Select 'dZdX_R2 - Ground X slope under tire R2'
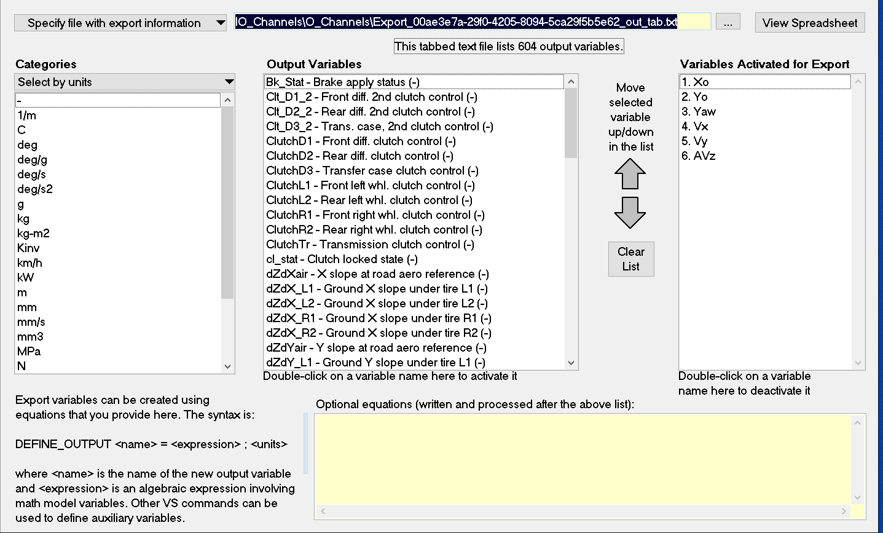The width and height of the screenshot is (883, 533). [414, 333]
